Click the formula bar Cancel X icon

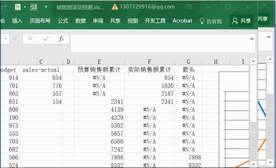click(30, 39)
